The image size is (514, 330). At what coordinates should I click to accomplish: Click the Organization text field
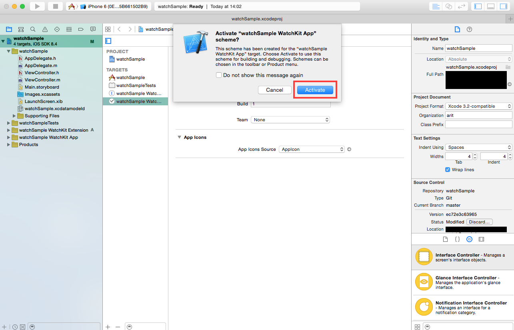click(479, 115)
